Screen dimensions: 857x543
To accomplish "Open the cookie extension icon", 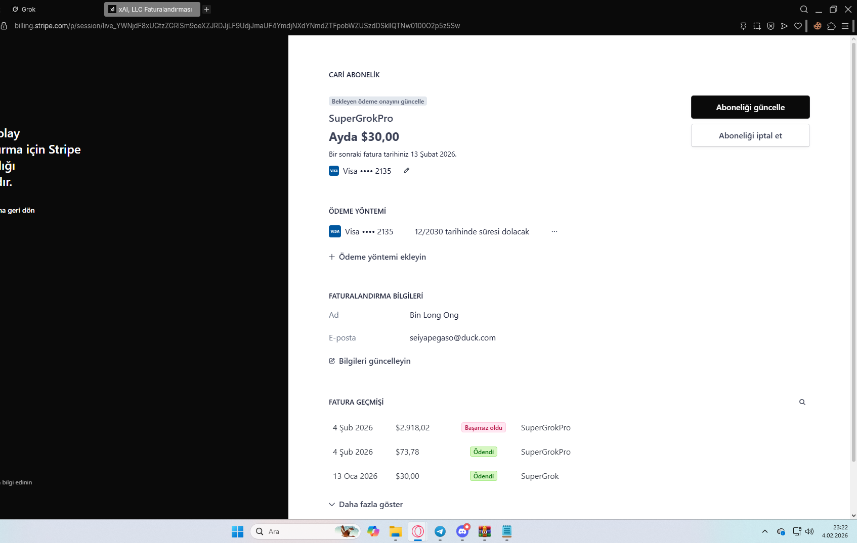I will click(x=818, y=26).
